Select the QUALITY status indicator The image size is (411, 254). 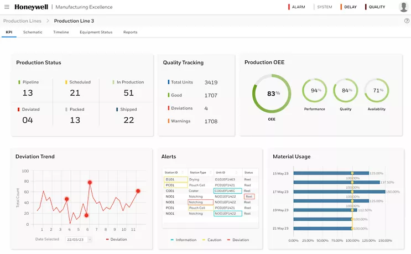tap(375, 7)
